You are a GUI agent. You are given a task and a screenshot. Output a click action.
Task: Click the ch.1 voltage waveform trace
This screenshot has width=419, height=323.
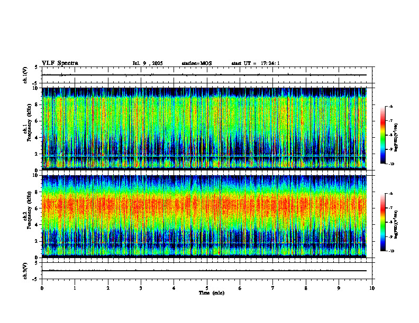[x=204, y=75]
